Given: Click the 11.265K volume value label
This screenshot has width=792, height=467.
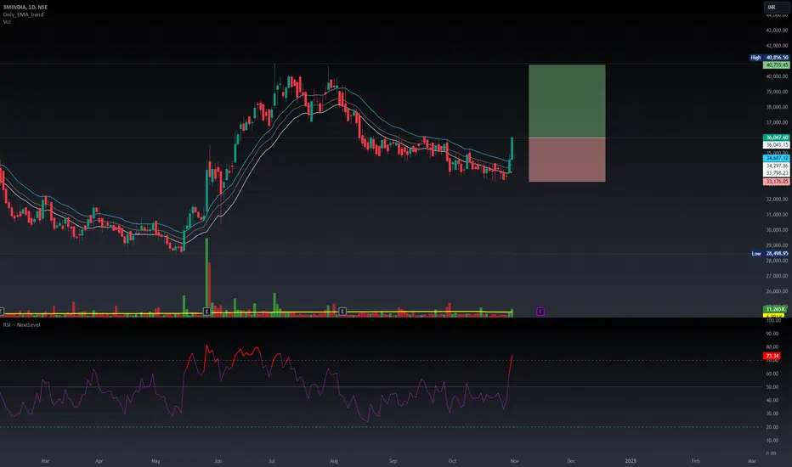Looking at the screenshot, I should [x=775, y=309].
